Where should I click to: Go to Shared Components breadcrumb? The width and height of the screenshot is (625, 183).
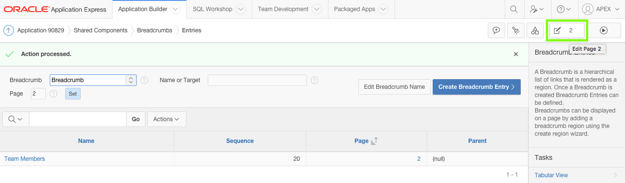[x=100, y=30]
